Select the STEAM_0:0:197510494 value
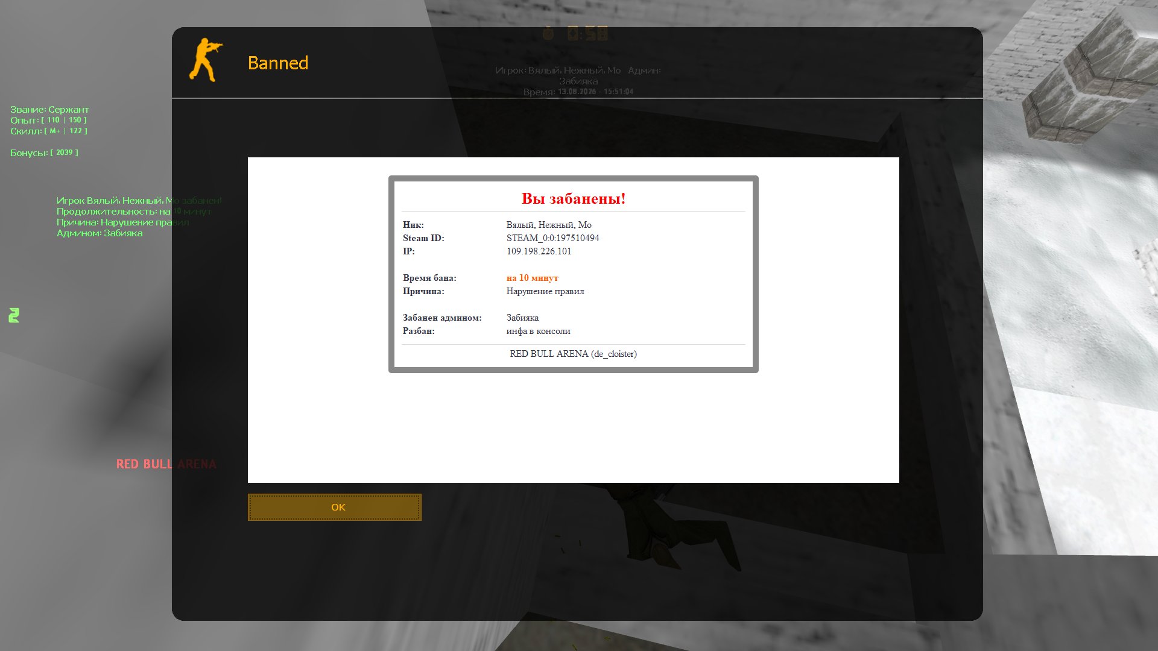Image resolution: width=1158 pixels, height=651 pixels. coord(552,238)
